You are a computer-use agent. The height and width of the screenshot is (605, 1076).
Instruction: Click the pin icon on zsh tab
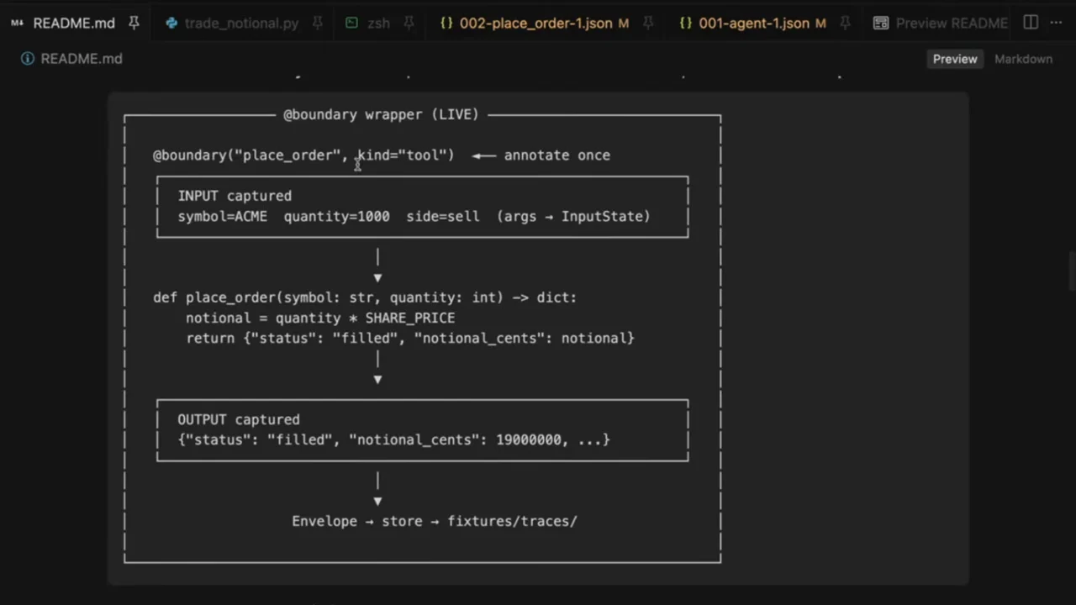409,23
